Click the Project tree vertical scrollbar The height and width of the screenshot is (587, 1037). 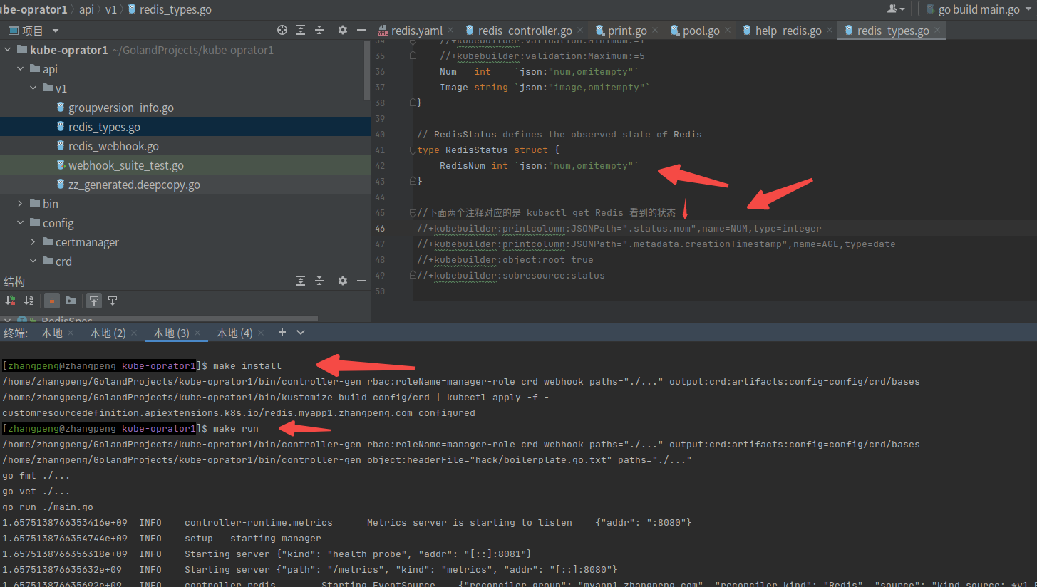368,71
